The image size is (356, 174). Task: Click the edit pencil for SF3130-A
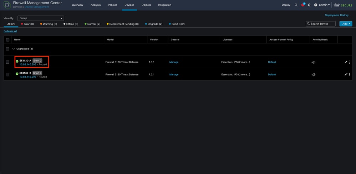click(x=346, y=62)
